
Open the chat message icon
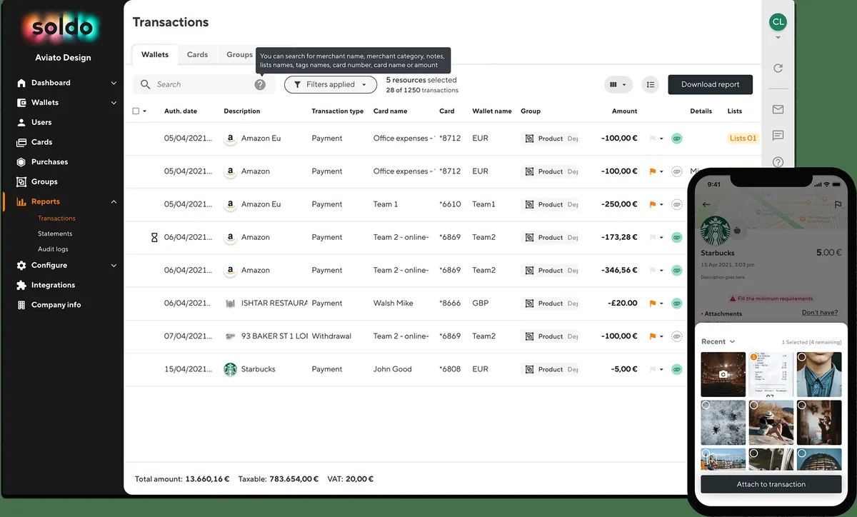point(778,136)
